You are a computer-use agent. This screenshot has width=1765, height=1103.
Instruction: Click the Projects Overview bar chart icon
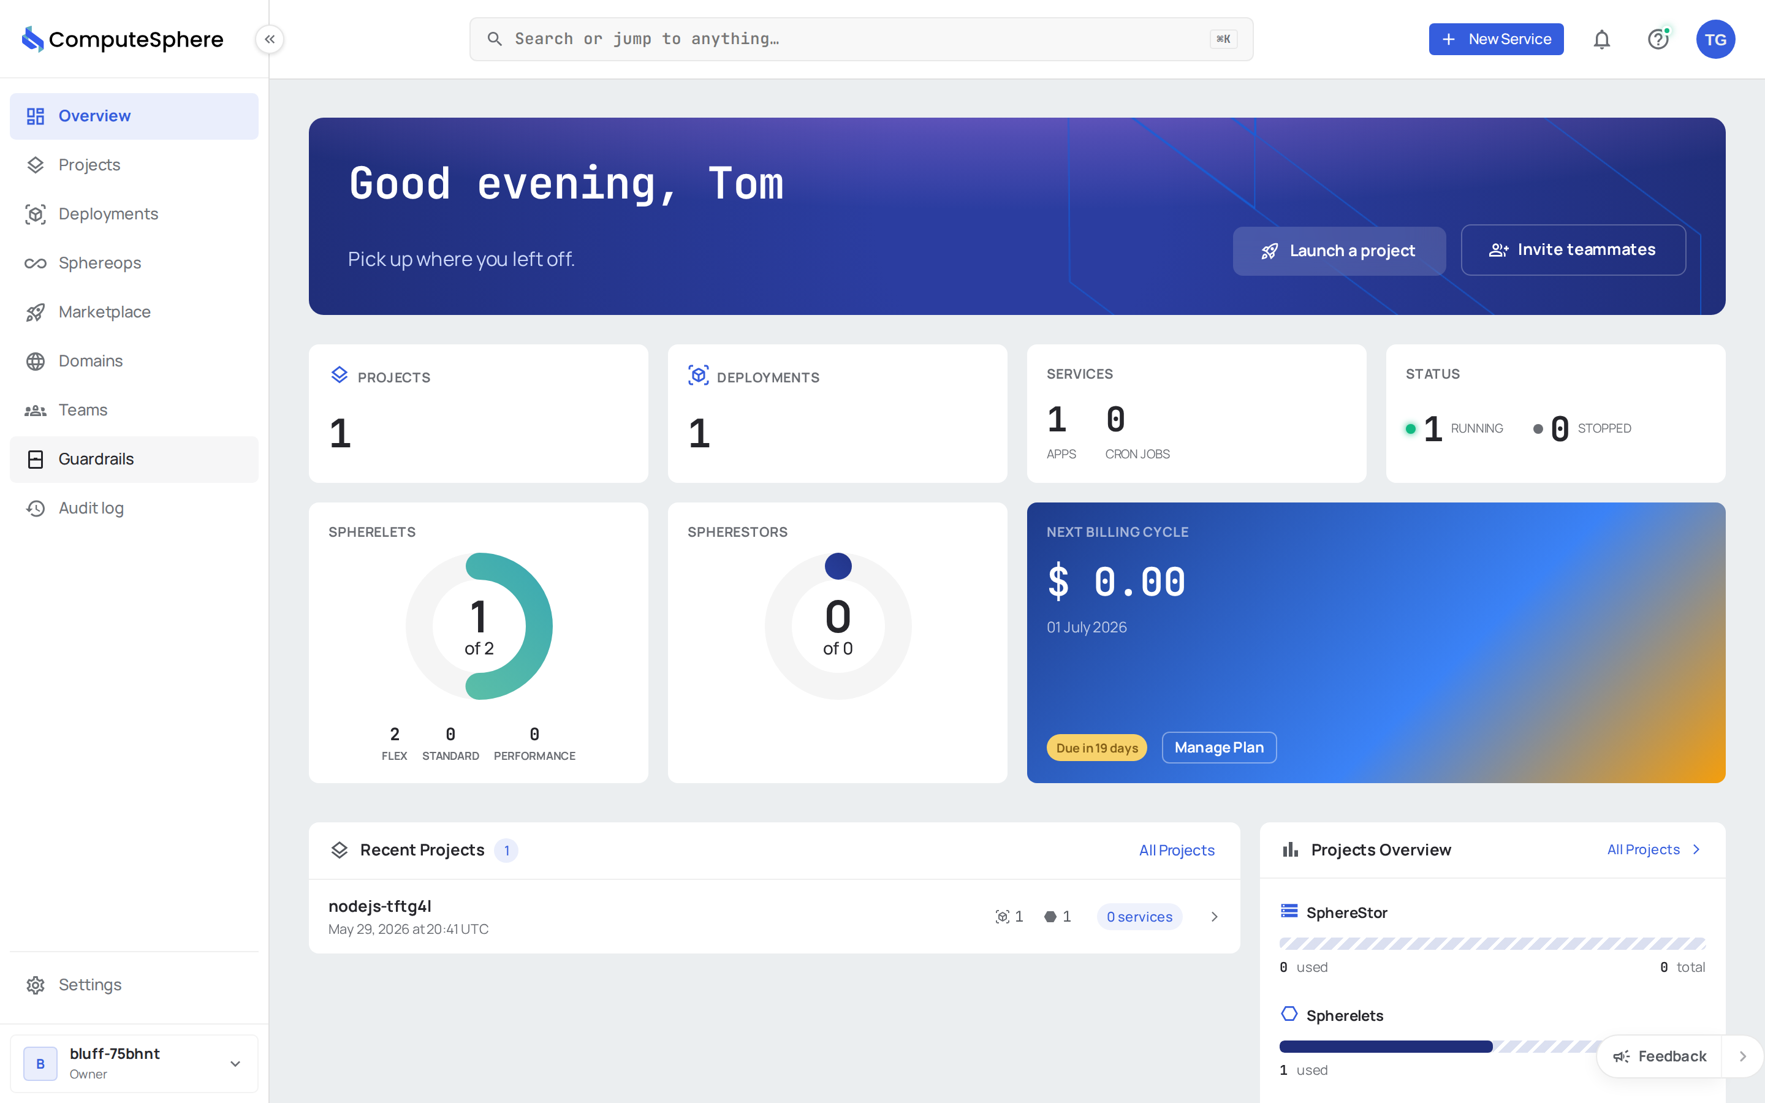[1290, 850]
